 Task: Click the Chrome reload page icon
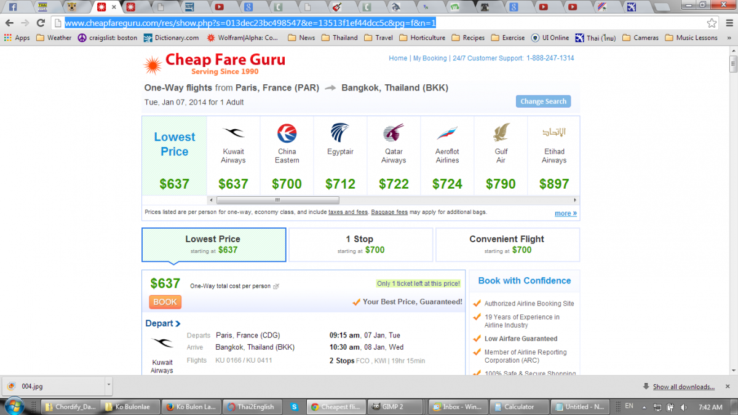pyautogui.click(x=41, y=23)
